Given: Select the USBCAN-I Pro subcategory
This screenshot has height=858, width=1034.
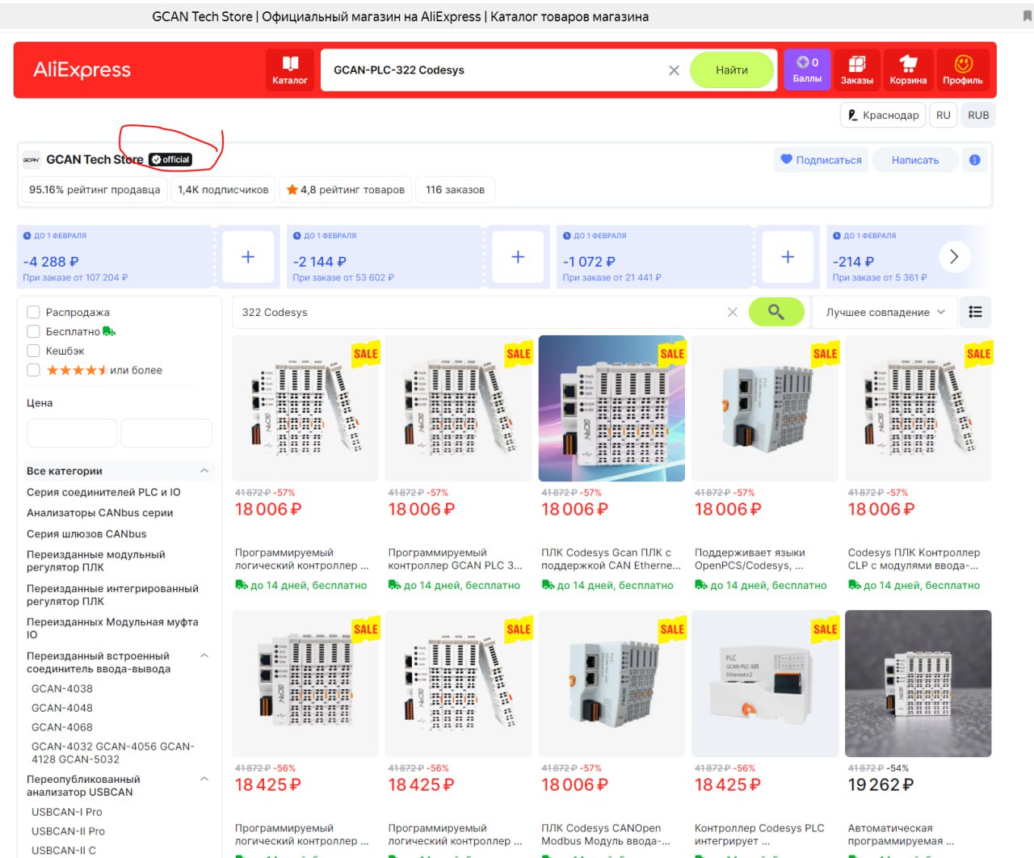Looking at the screenshot, I should coord(67,812).
